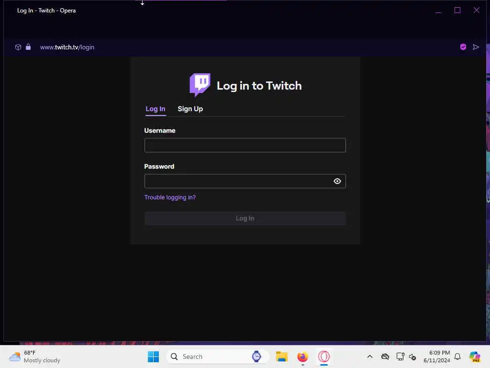This screenshot has height=368, width=490.
Task: Open the notifications bell icon
Action: 457,356
